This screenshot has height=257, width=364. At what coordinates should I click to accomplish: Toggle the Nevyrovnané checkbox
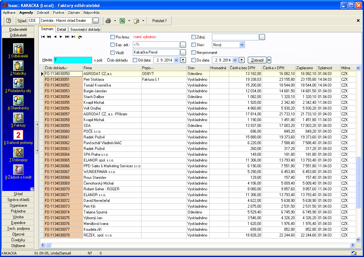[193, 52]
